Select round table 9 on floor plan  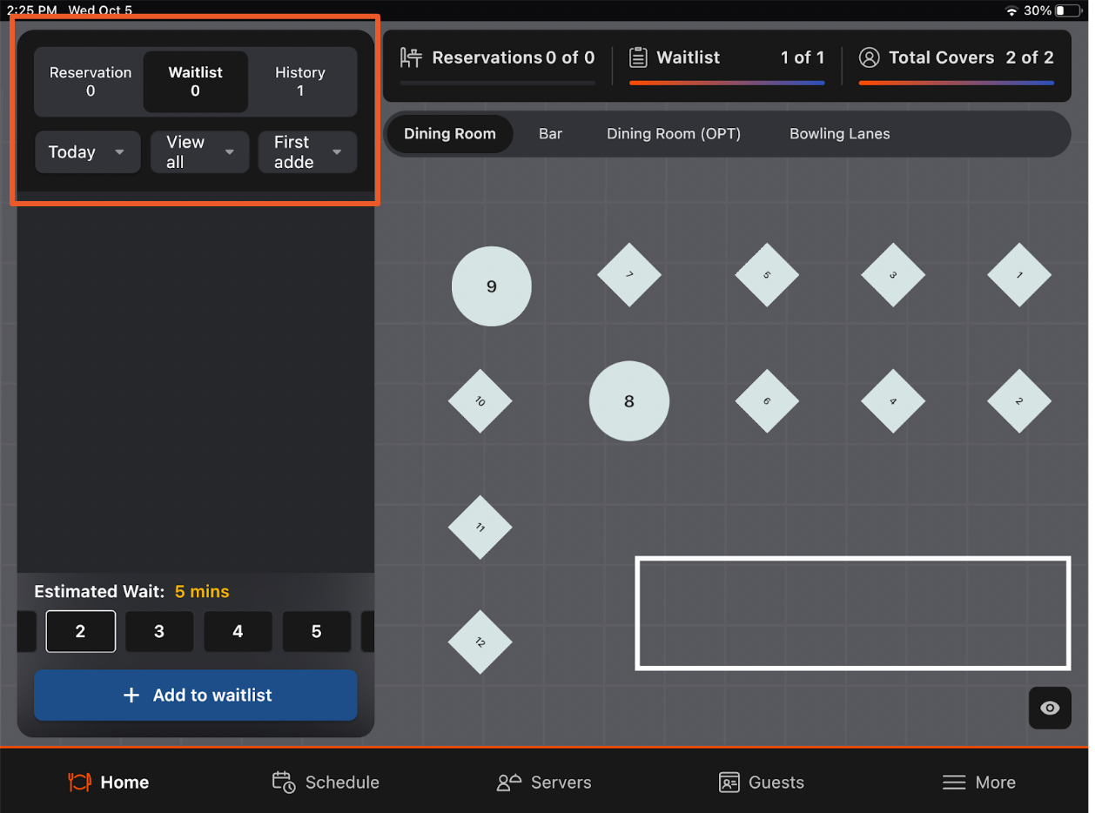(491, 286)
